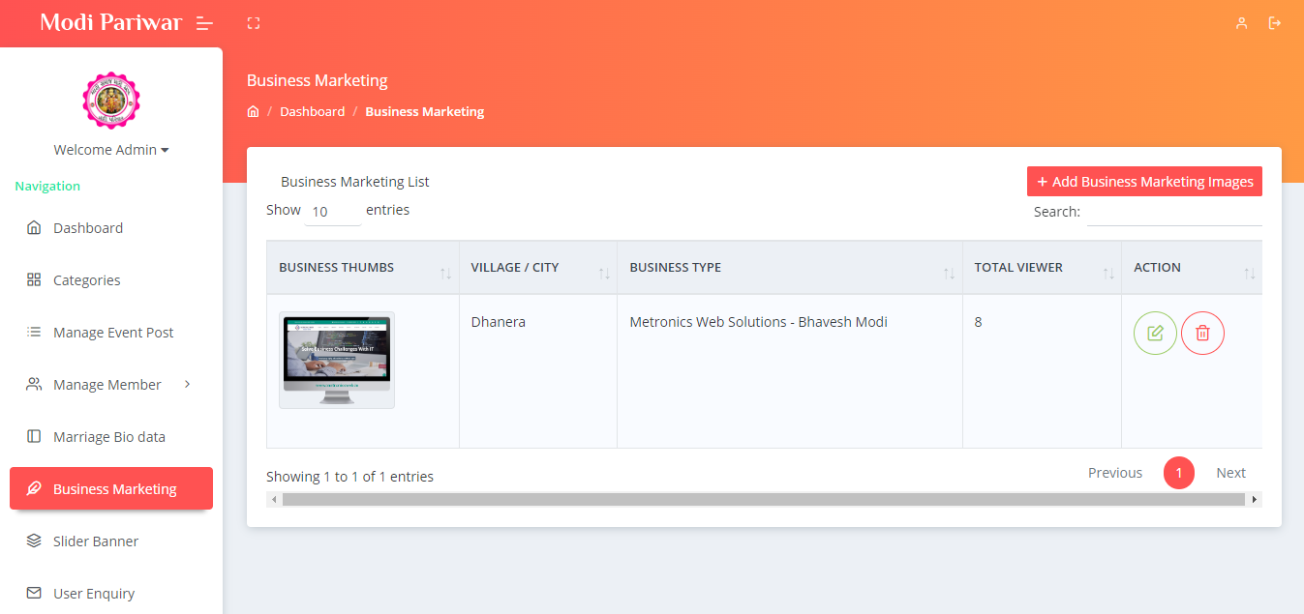Viewport: 1304px width, 614px height.
Task: Open Categories in the sidebar
Action: (x=86, y=280)
